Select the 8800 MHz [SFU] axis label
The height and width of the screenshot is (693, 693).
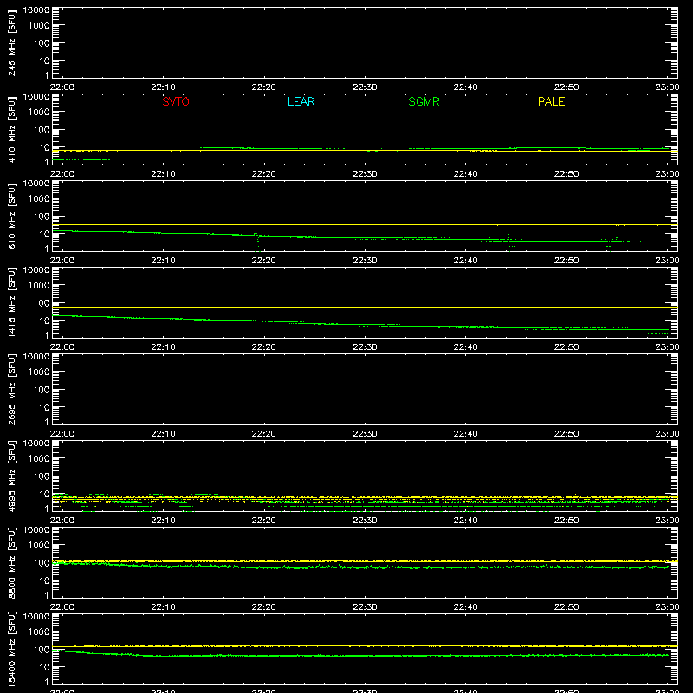click(x=11, y=562)
